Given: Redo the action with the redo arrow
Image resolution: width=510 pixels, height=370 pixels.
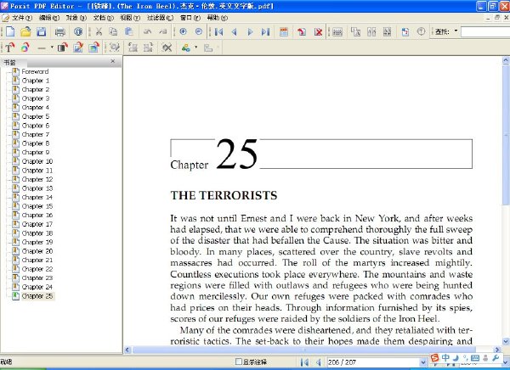Looking at the screenshot, I should click(x=162, y=31).
